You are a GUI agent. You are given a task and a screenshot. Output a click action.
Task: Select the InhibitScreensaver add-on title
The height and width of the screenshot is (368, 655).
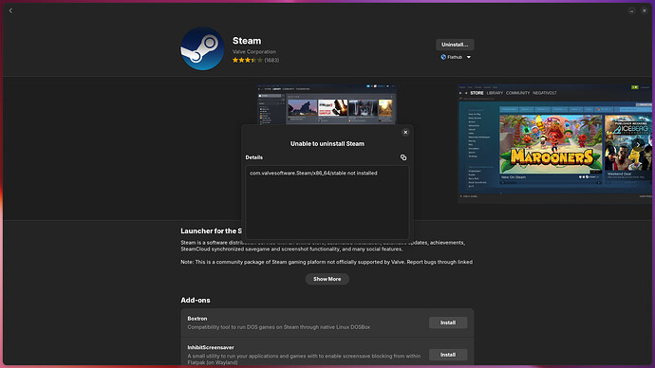(211, 347)
